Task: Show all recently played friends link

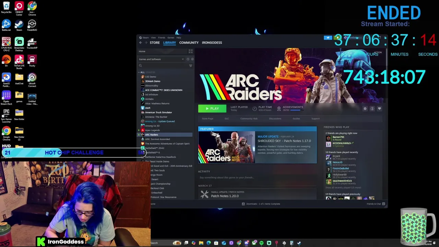Action: pyautogui.click(x=343, y=188)
